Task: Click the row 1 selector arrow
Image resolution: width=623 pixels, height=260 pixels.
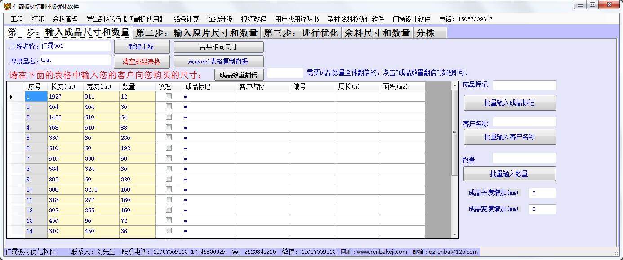Action: click(15, 96)
